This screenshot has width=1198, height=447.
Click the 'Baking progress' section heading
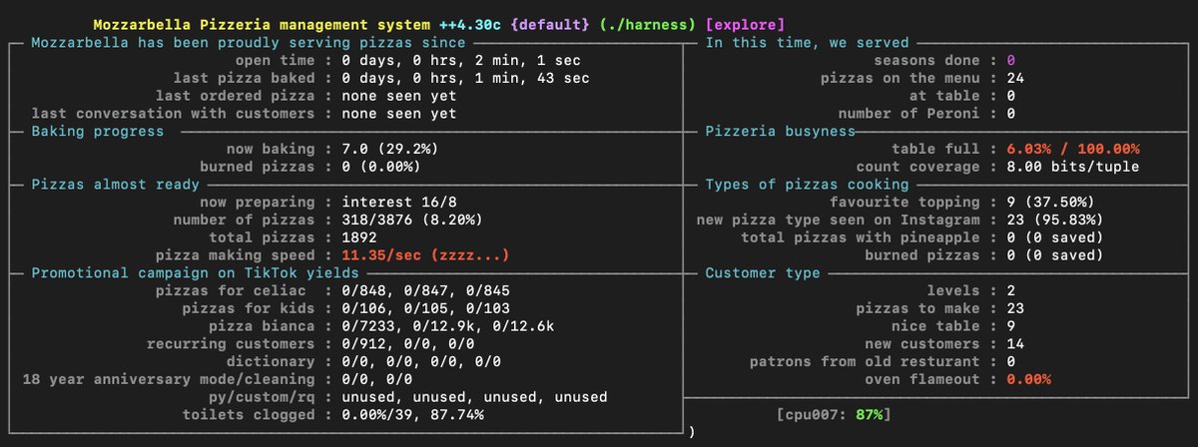coord(97,131)
